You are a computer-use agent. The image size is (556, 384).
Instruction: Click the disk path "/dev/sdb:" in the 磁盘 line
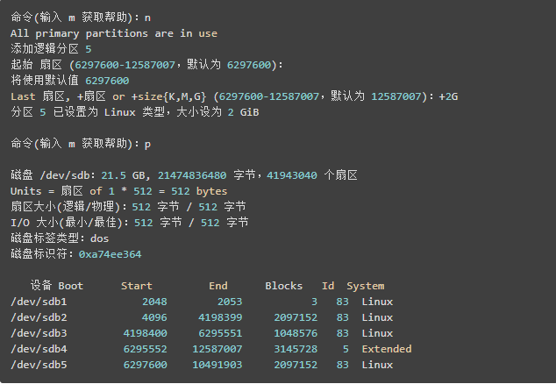coord(68,175)
